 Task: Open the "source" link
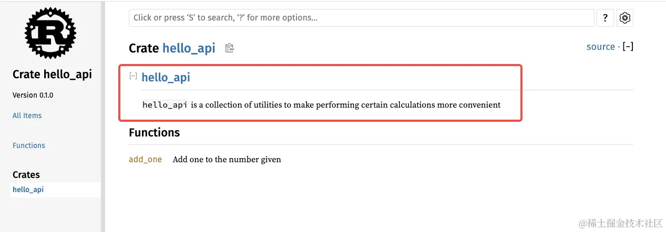pyautogui.click(x=600, y=47)
